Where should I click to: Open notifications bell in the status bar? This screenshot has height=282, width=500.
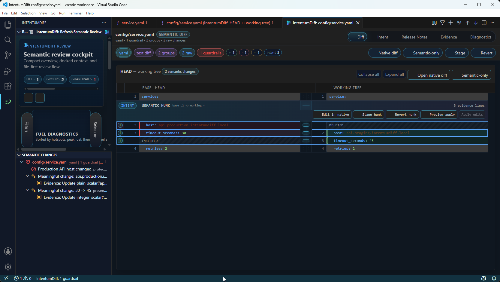494,278
